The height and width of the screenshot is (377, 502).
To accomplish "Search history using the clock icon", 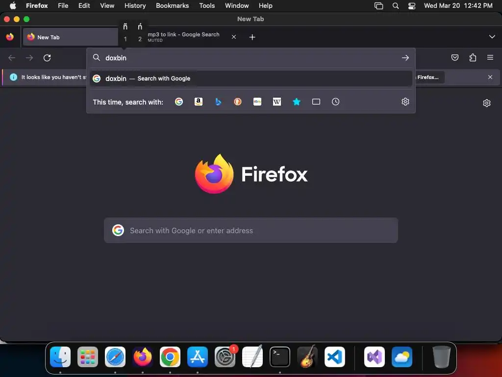I will pyautogui.click(x=335, y=102).
